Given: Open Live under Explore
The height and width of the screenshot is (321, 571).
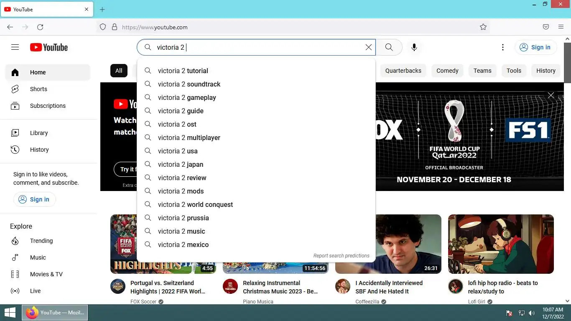Looking at the screenshot, I should point(48,291).
